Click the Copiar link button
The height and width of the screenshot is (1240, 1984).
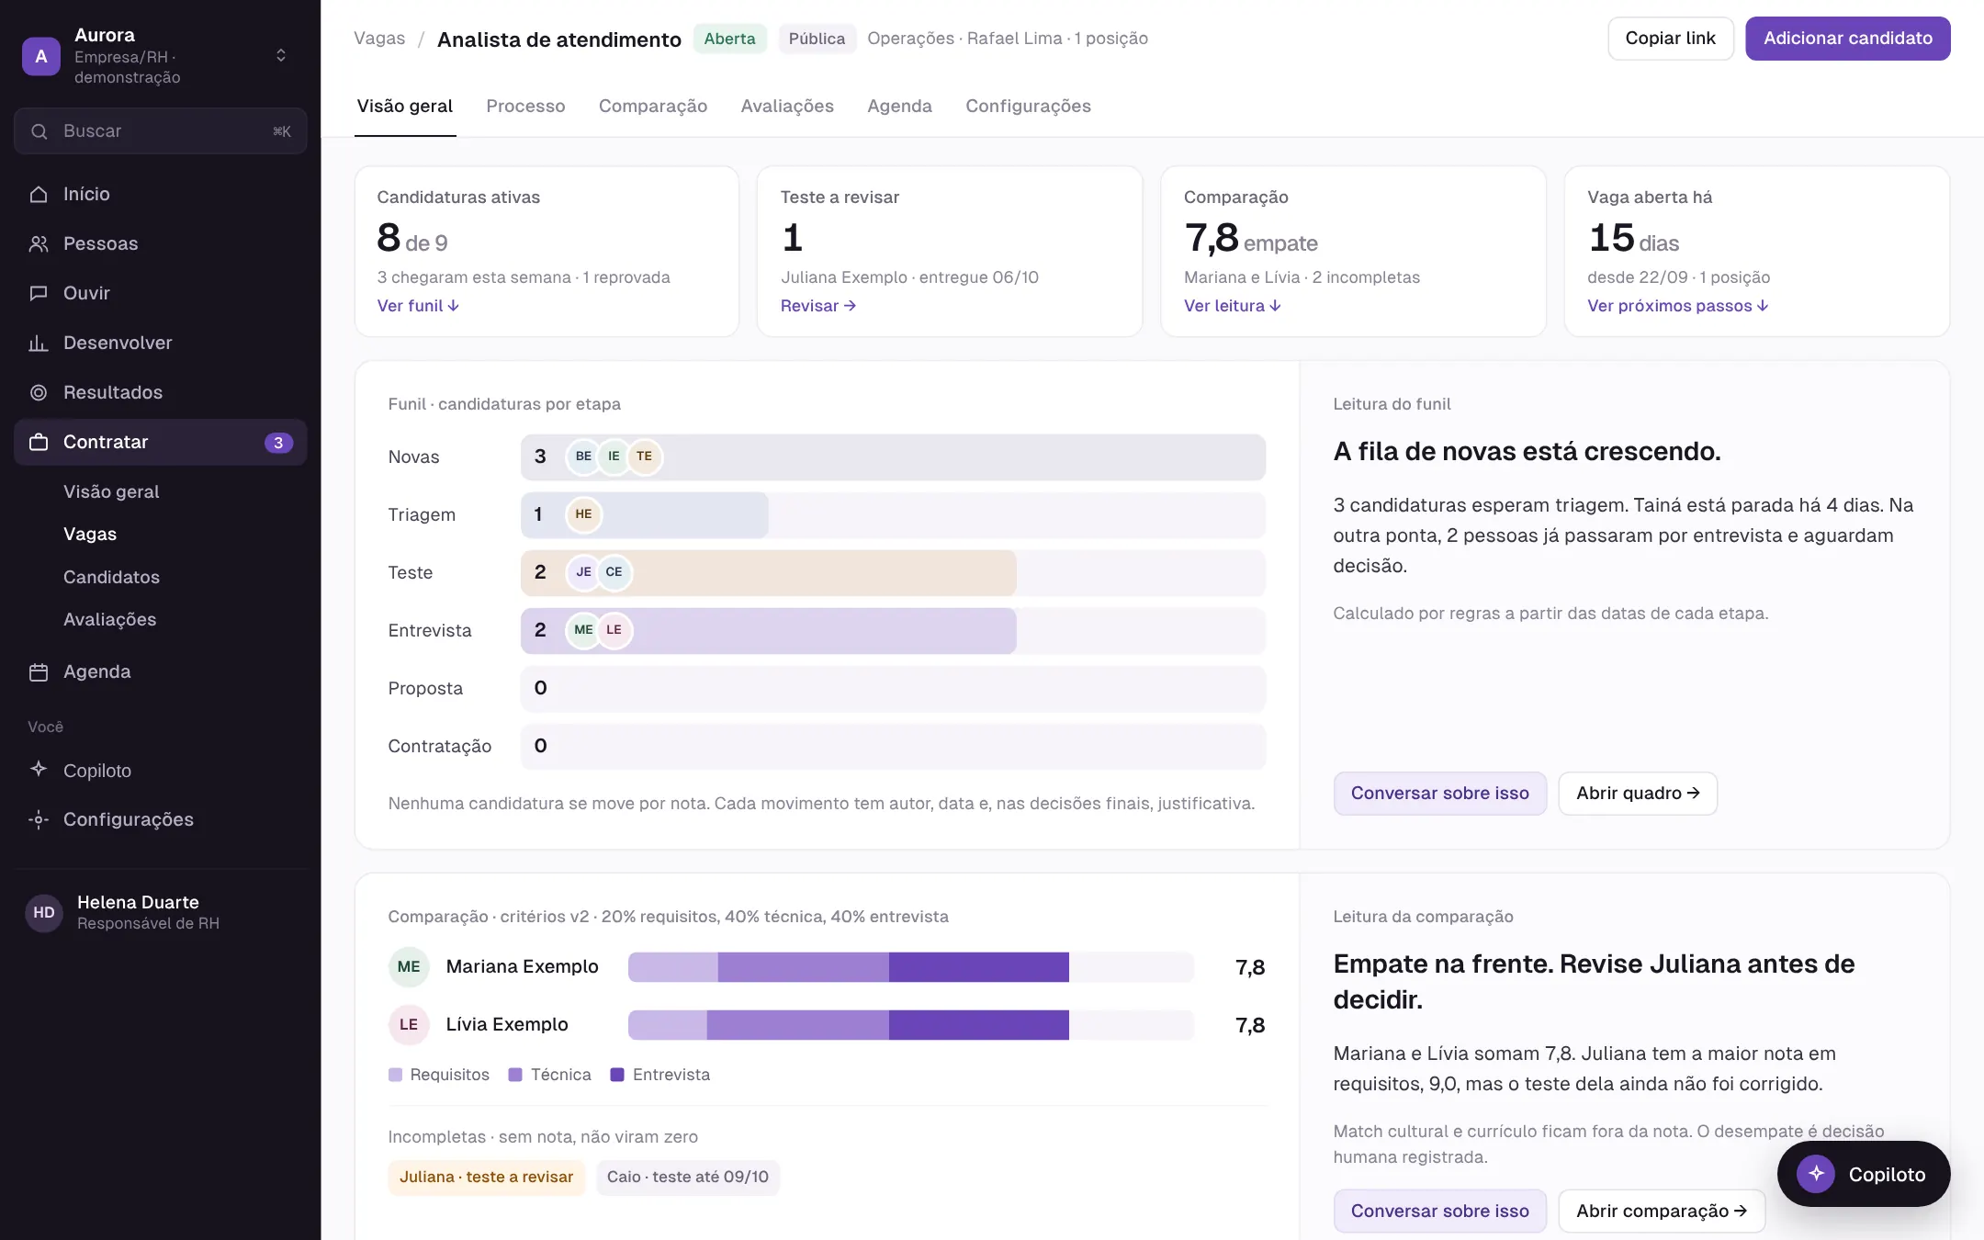(1670, 39)
